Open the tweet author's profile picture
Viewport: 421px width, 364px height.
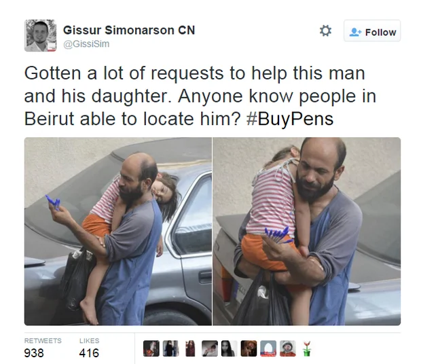(40, 35)
